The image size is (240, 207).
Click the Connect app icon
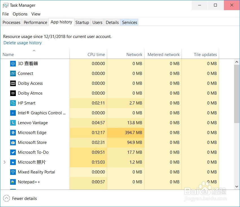coord(13,74)
